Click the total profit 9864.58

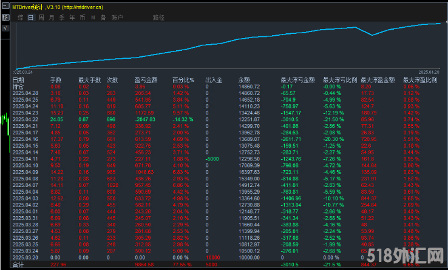(x=144, y=265)
